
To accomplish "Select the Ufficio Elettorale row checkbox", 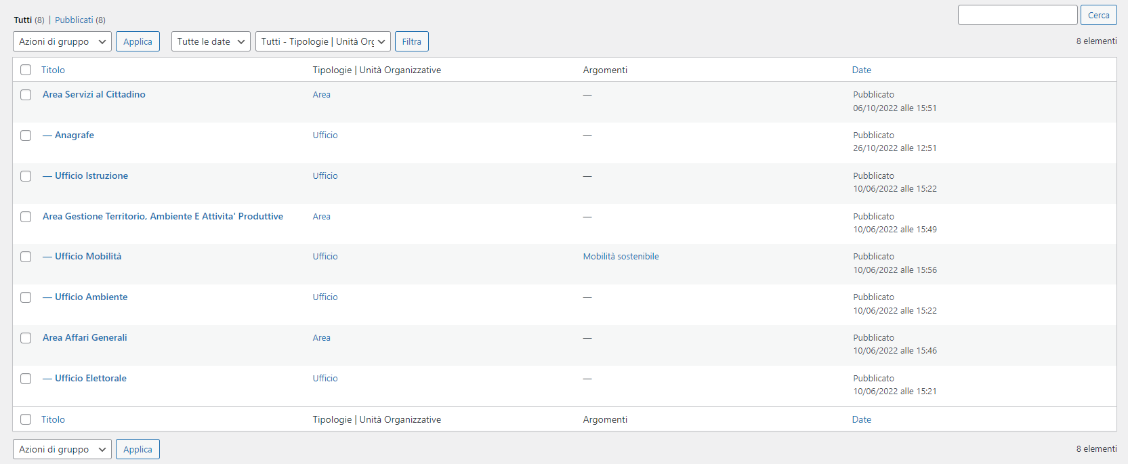I will click(x=26, y=379).
